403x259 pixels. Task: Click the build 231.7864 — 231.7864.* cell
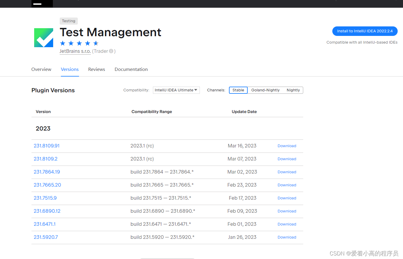click(162, 172)
